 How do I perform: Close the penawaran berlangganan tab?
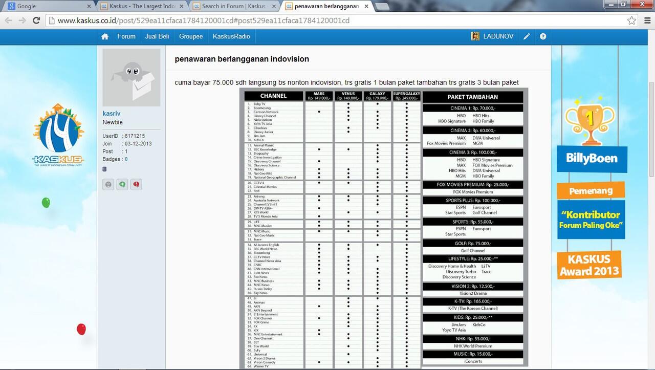(x=366, y=6)
